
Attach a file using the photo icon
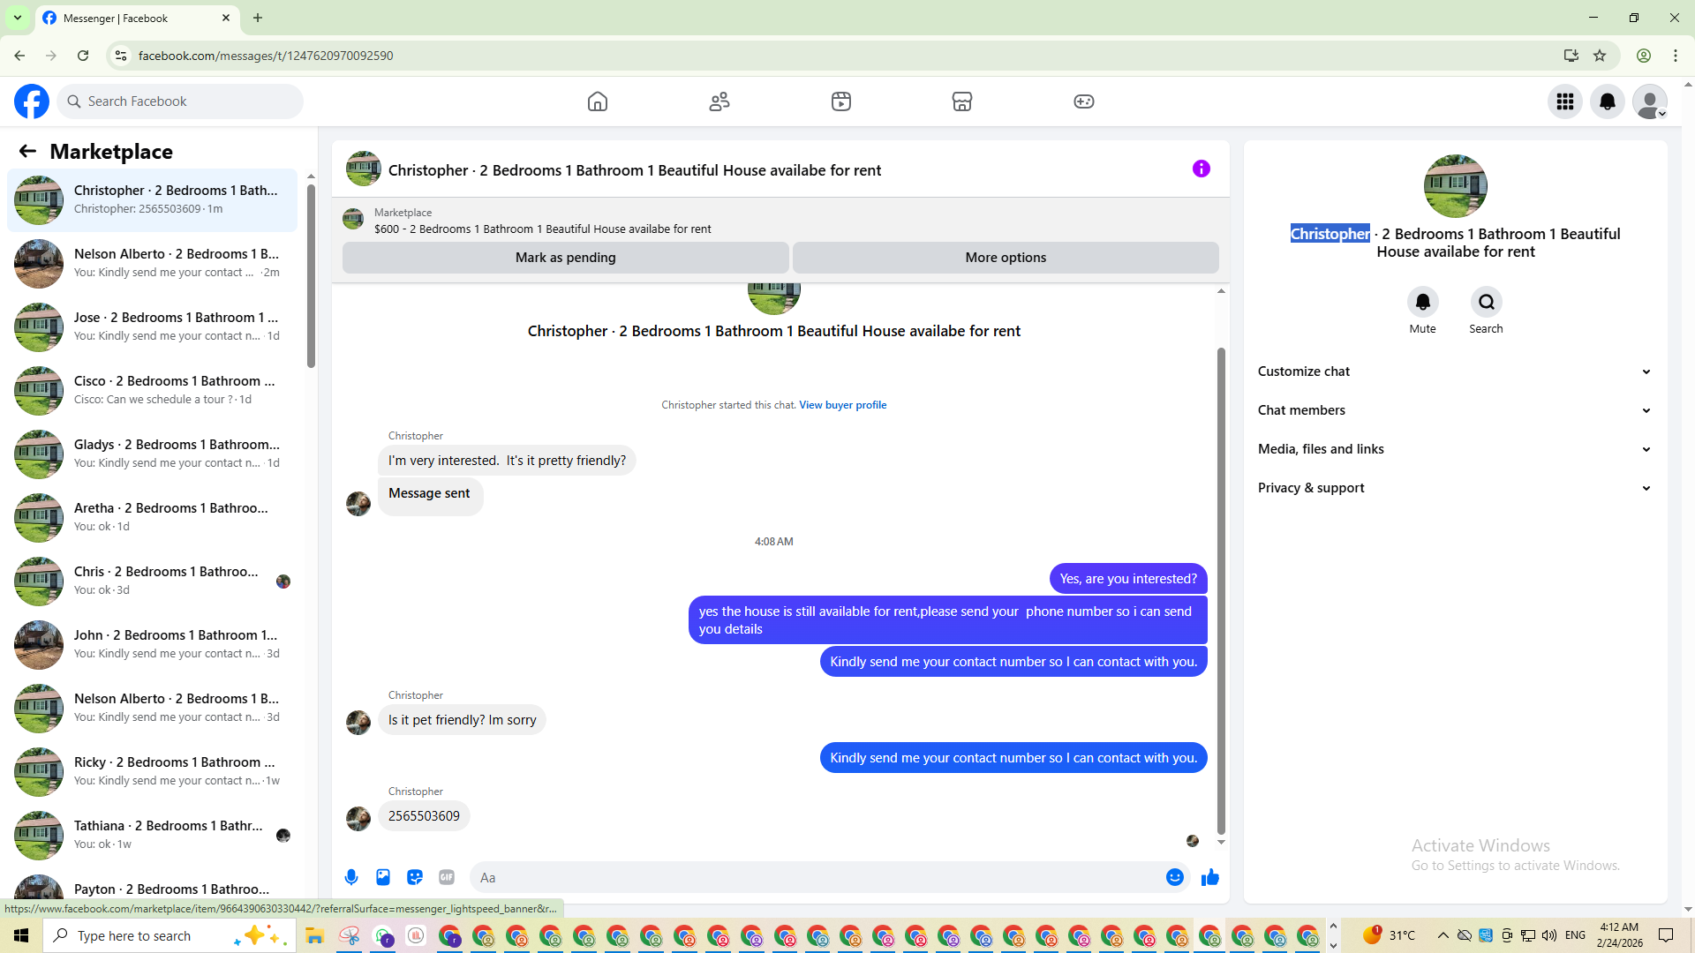pyautogui.click(x=383, y=877)
